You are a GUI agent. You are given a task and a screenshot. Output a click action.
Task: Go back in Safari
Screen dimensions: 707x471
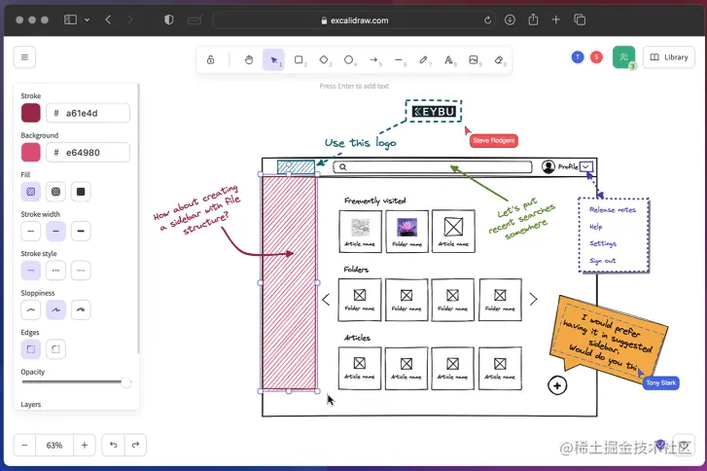pyautogui.click(x=108, y=19)
